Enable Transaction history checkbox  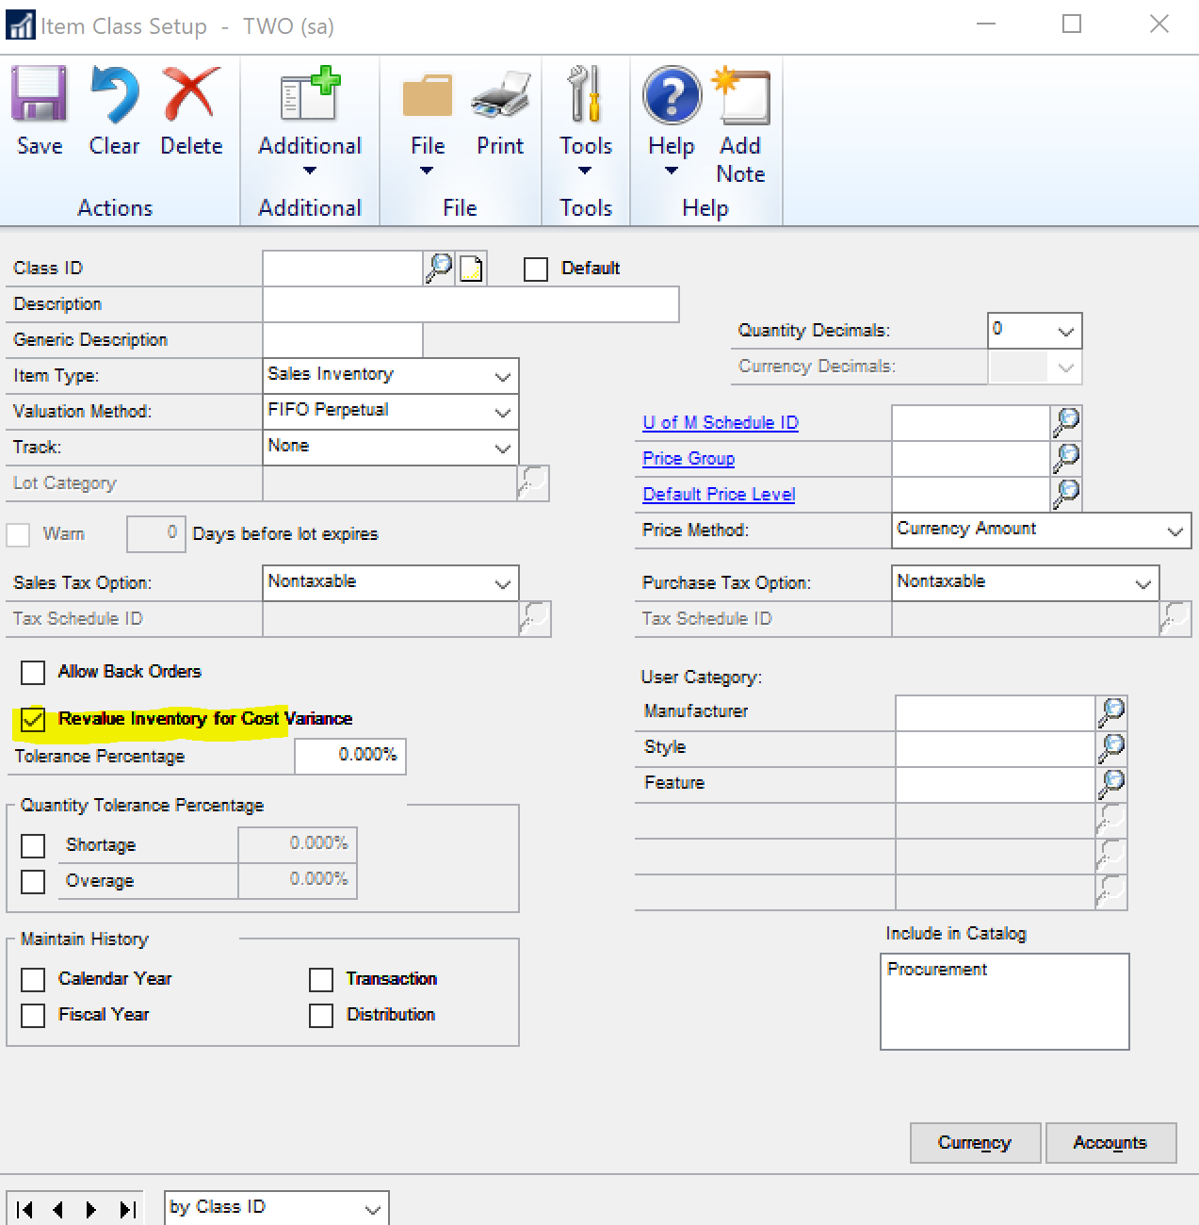pos(321,980)
